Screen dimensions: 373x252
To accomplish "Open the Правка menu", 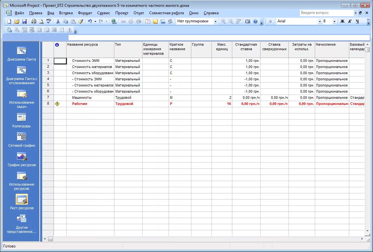I will [36, 13].
